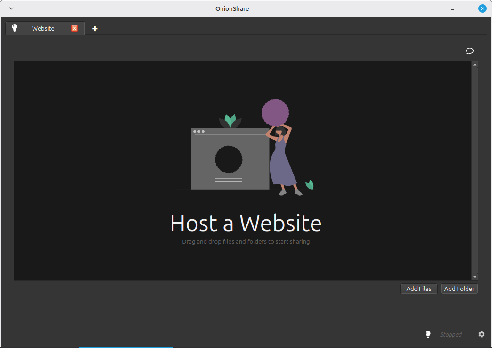
Task: Click the onion icon on the Website tab
Action: [x=15, y=28]
